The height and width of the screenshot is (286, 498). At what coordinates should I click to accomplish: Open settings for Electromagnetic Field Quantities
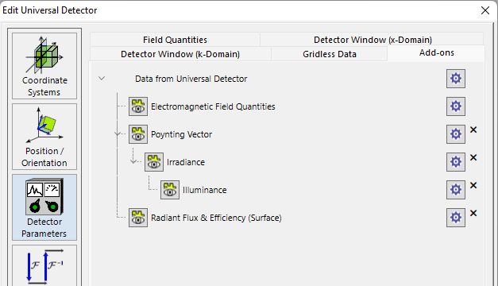point(456,106)
